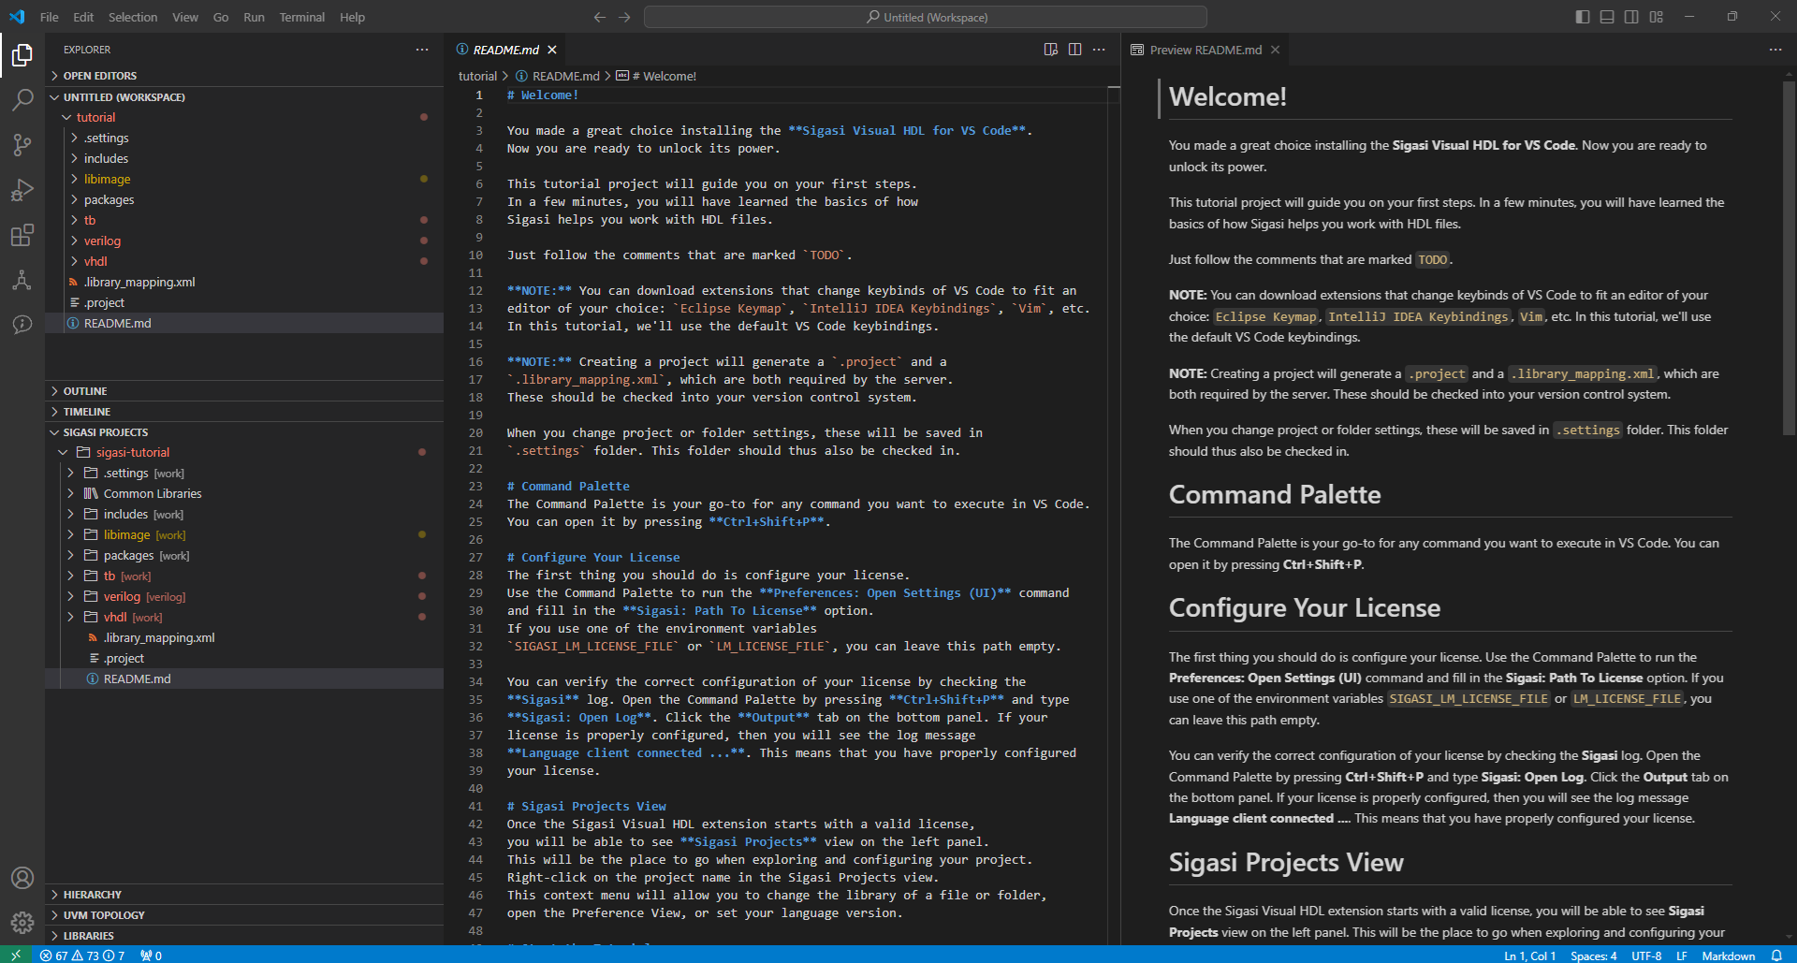Expand verilog [verilog] in Sigasi Projects
This screenshot has width=1797, height=963.
pos(244,596)
